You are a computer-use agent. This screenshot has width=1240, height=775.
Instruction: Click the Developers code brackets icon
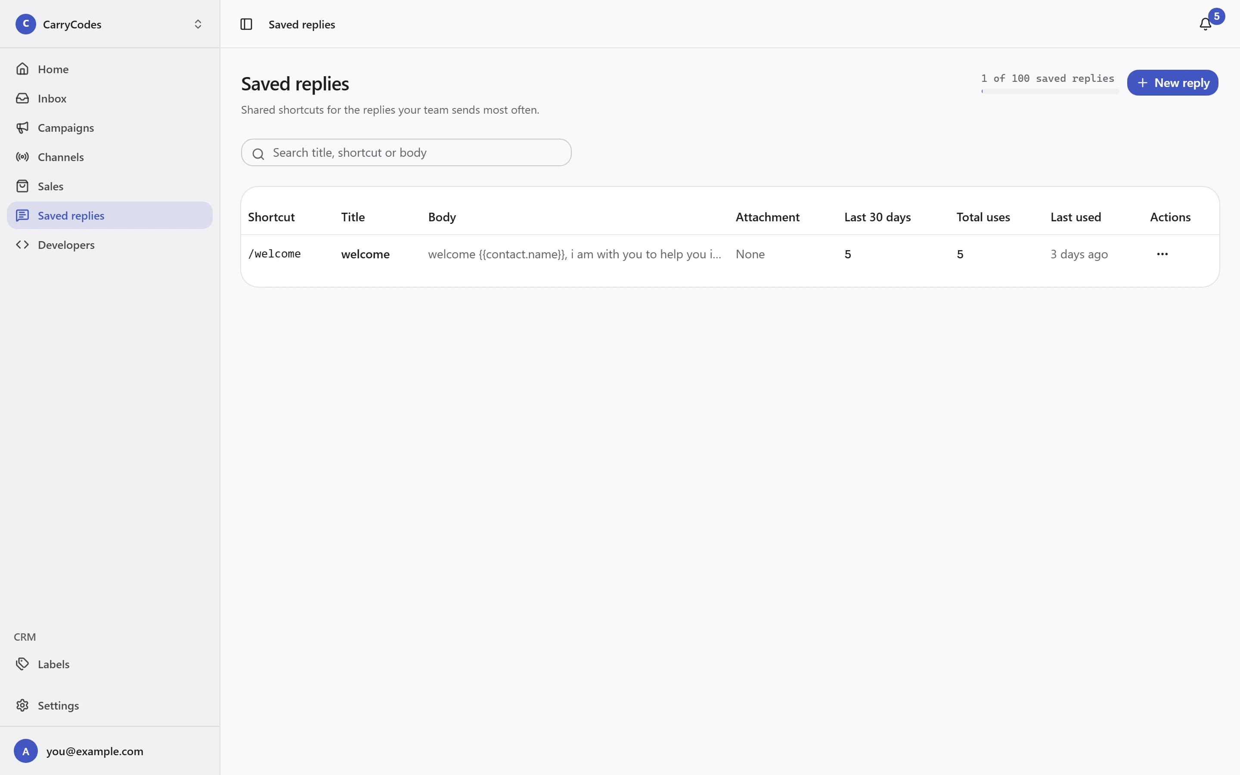(x=22, y=245)
